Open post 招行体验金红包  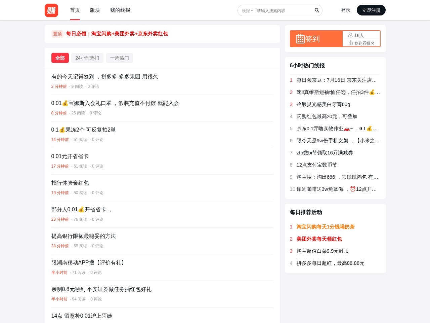coord(70,183)
